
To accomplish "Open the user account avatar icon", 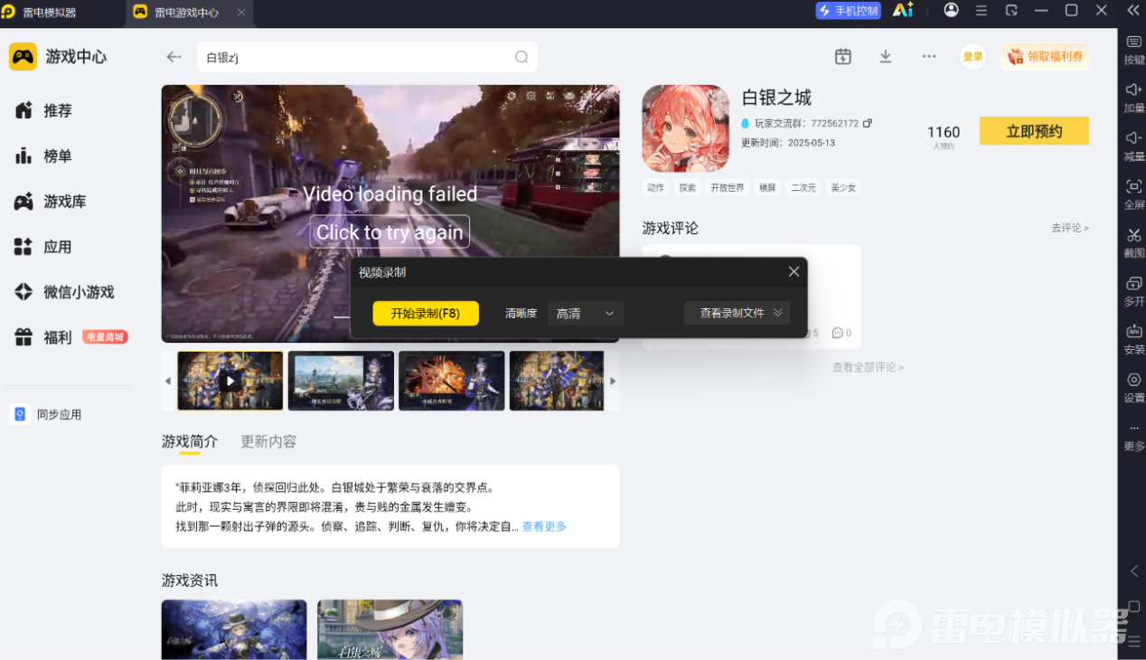I will (x=951, y=10).
